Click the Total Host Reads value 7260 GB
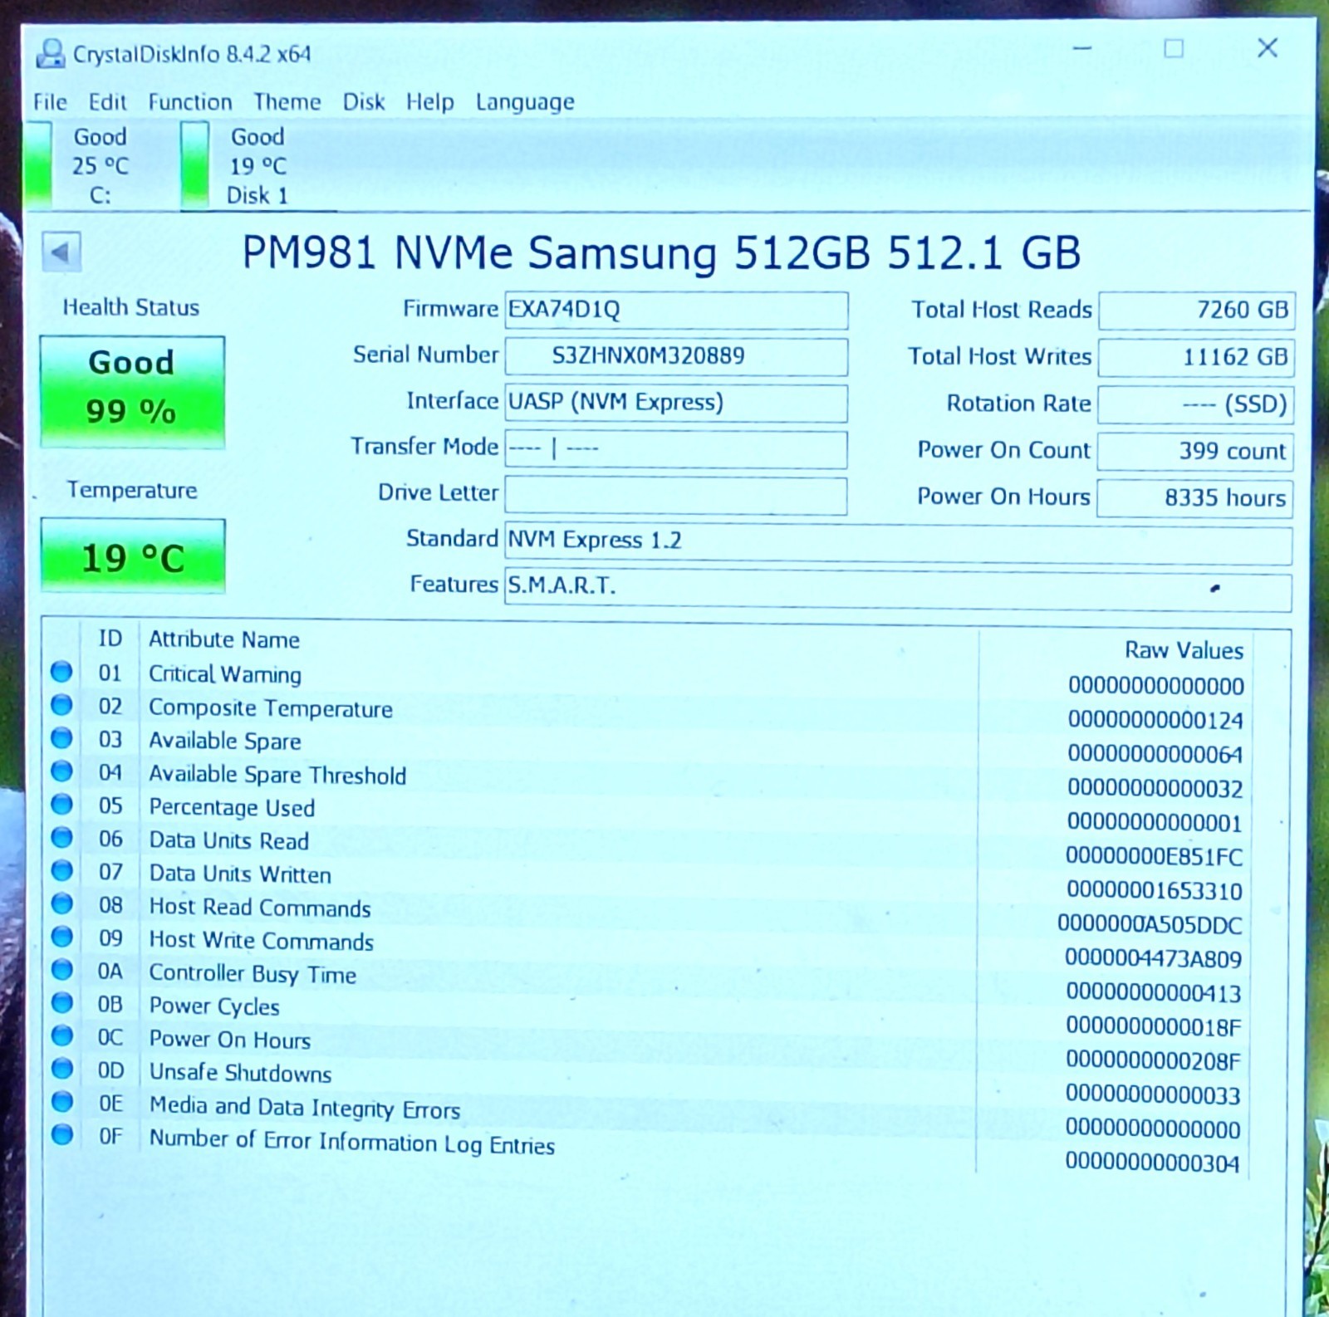 [x=1196, y=311]
